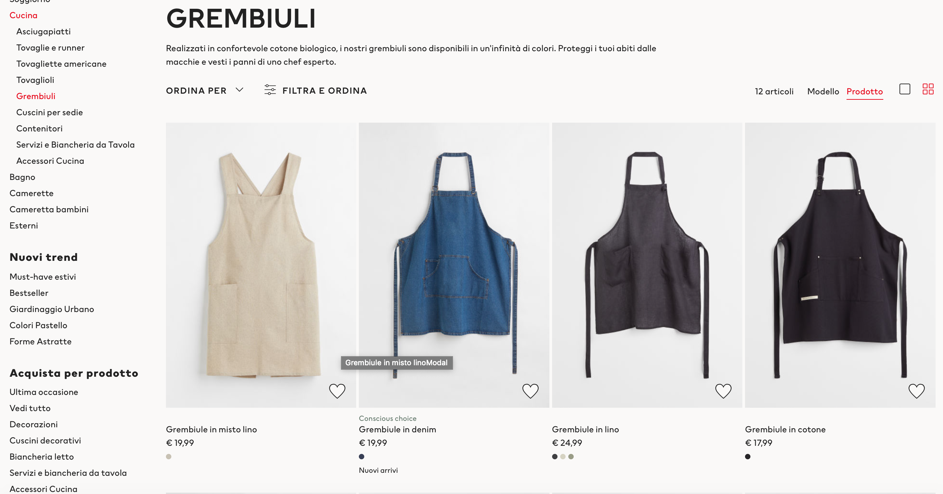943x494 pixels.
Task: Toggle Prodotto image view
Action: (865, 91)
